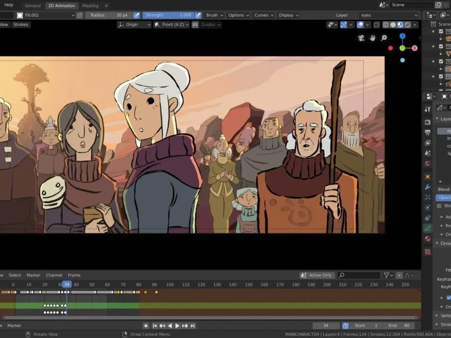This screenshot has width=451, height=338.
Task: Click the new scene copy icon
Action: tap(438, 5)
